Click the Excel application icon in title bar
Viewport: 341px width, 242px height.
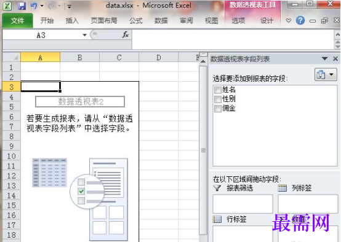coord(7,6)
